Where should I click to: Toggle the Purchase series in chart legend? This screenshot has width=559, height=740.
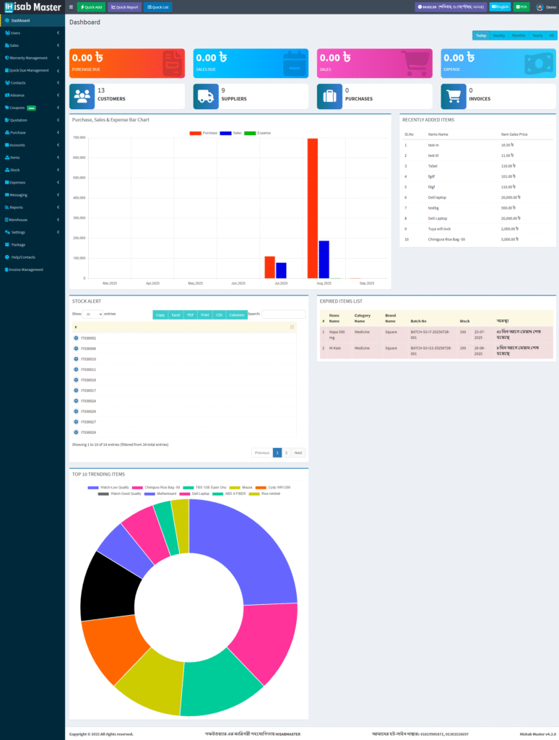point(195,133)
